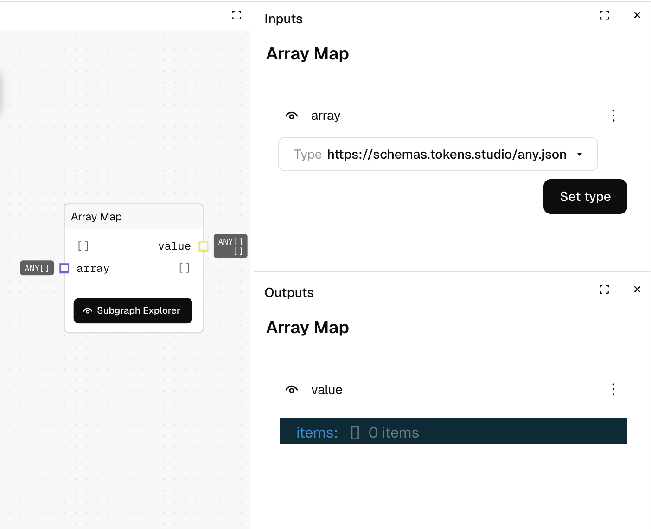Maximize the graph canvas panel
Screen dimensions: 651x529
point(236,15)
